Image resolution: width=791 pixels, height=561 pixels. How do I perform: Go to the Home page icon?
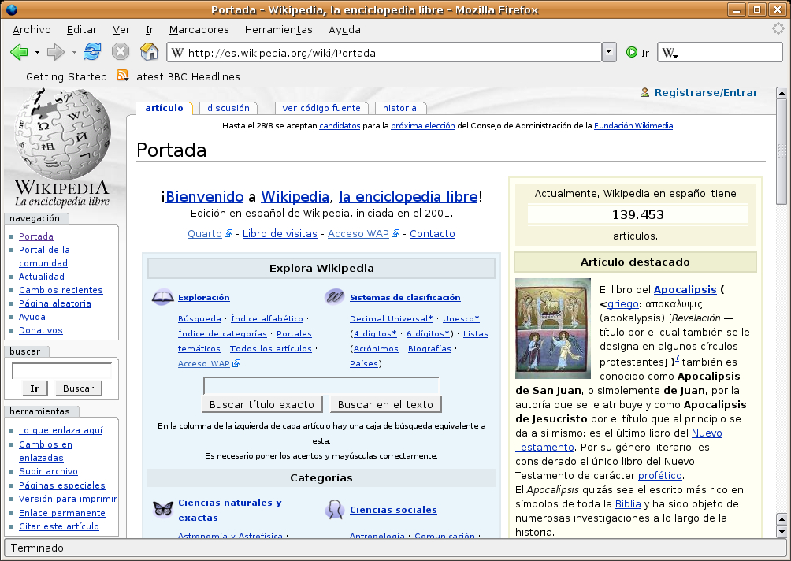[149, 53]
